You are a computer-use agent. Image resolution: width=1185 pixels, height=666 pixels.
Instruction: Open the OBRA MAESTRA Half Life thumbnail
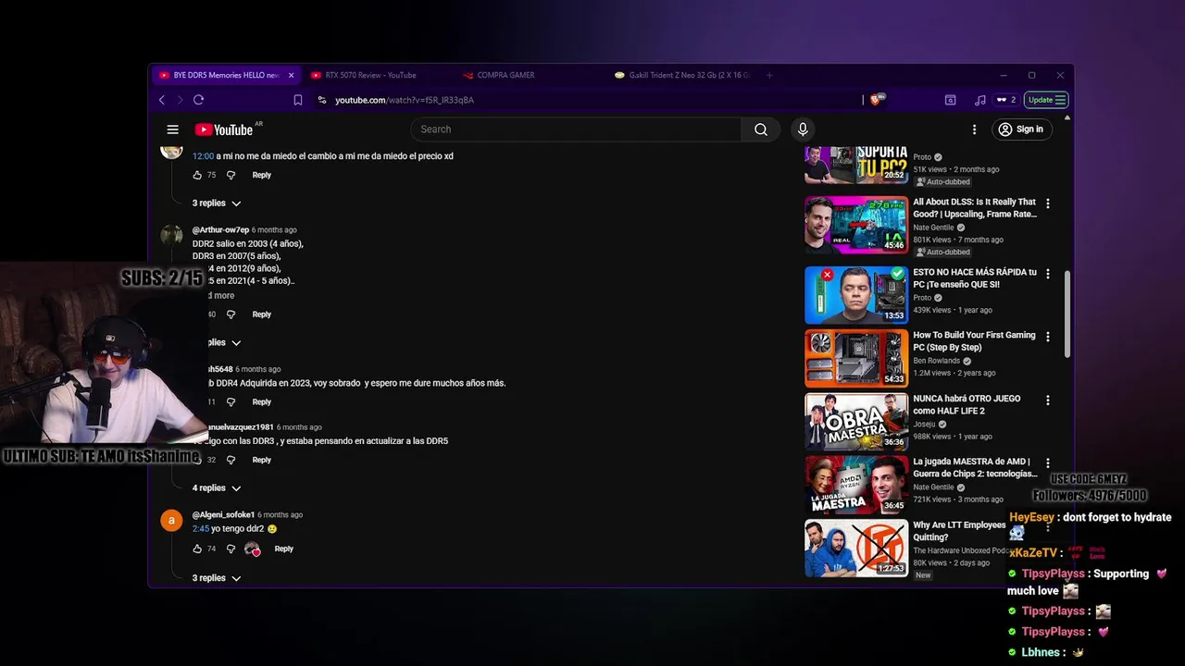tap(856, 421)
